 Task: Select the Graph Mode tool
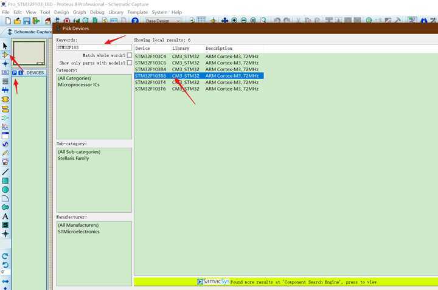pos(5,126)
